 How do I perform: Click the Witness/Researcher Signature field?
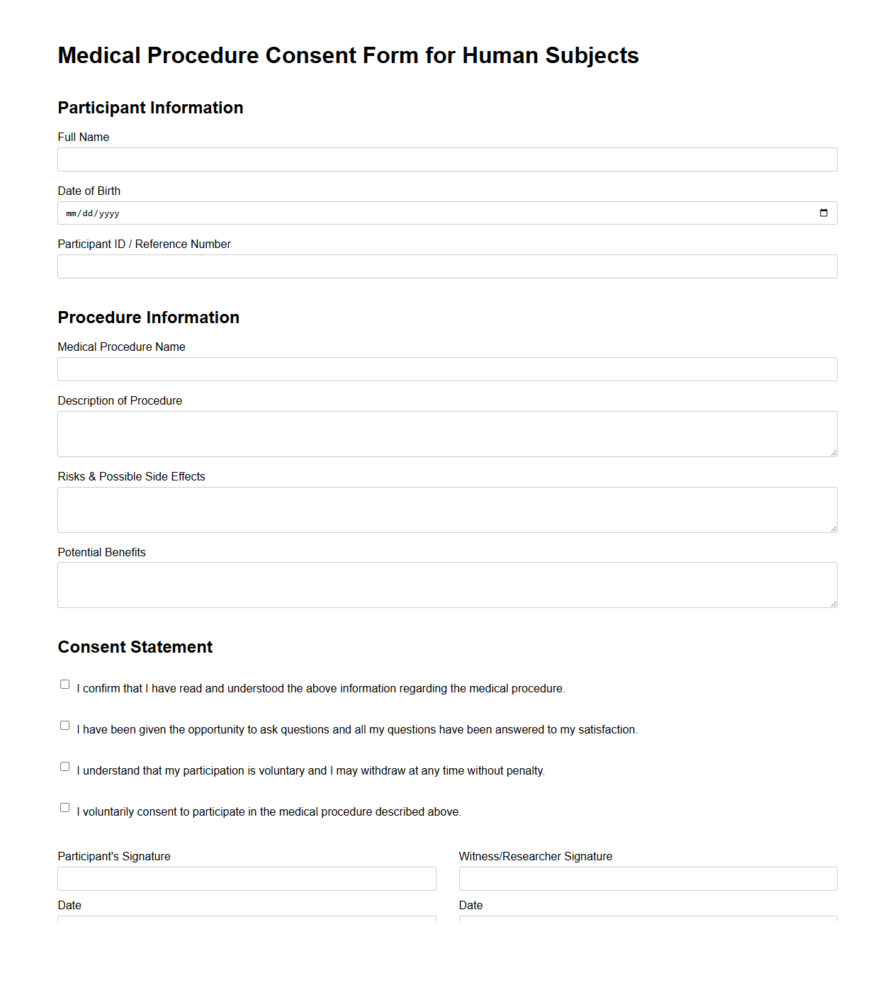pos(648,878)
